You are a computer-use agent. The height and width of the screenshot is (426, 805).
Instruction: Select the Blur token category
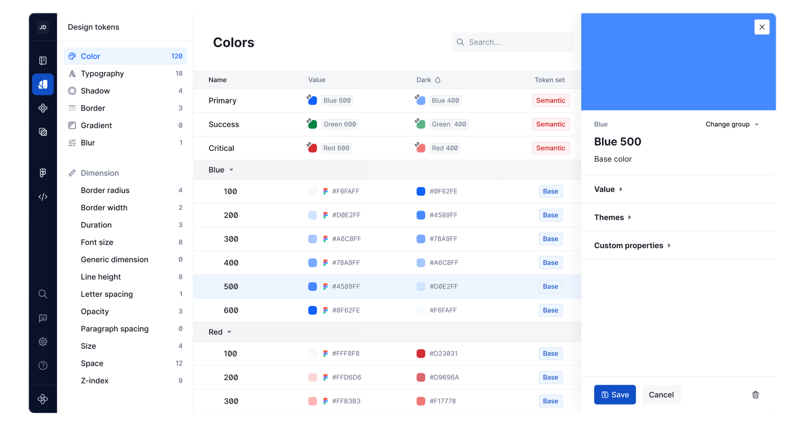125,143
